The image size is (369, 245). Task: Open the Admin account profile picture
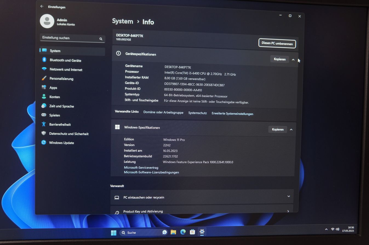pyautogui.click(x=47, y=21)
